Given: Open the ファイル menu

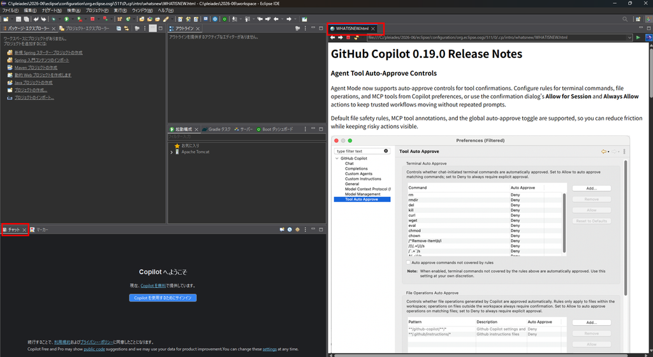Looking at the screenshot, I should 10,10.
